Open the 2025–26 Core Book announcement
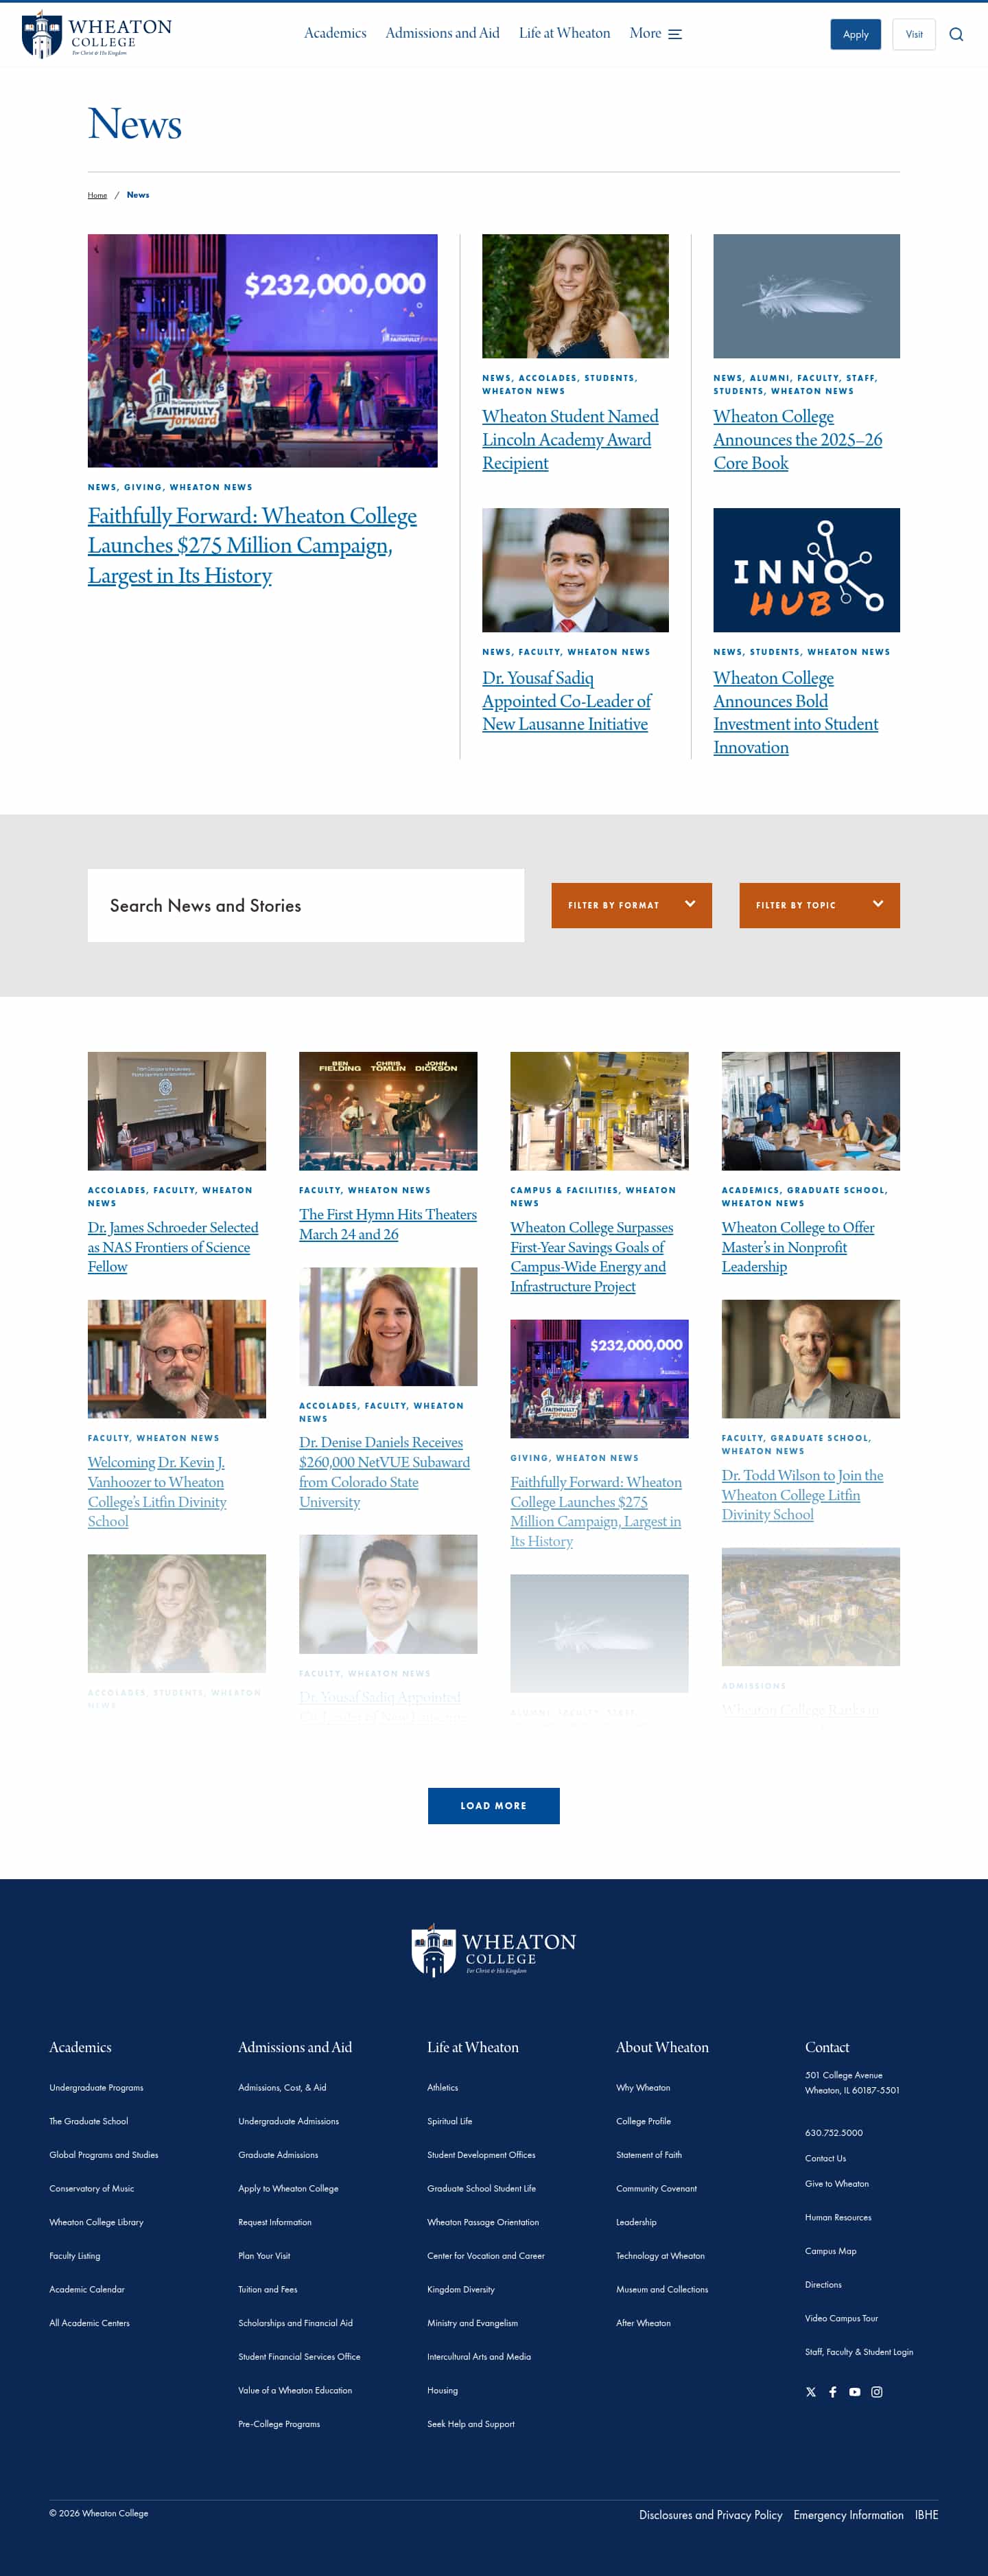 coord(797,439)
